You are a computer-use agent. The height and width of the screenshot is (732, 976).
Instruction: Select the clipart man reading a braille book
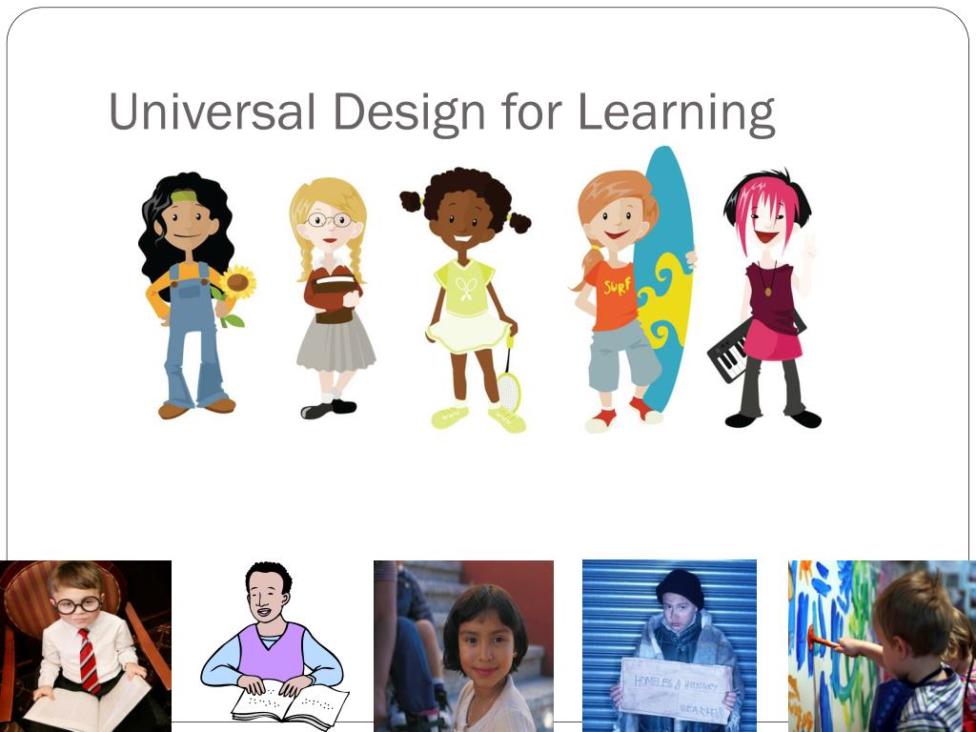274,646
